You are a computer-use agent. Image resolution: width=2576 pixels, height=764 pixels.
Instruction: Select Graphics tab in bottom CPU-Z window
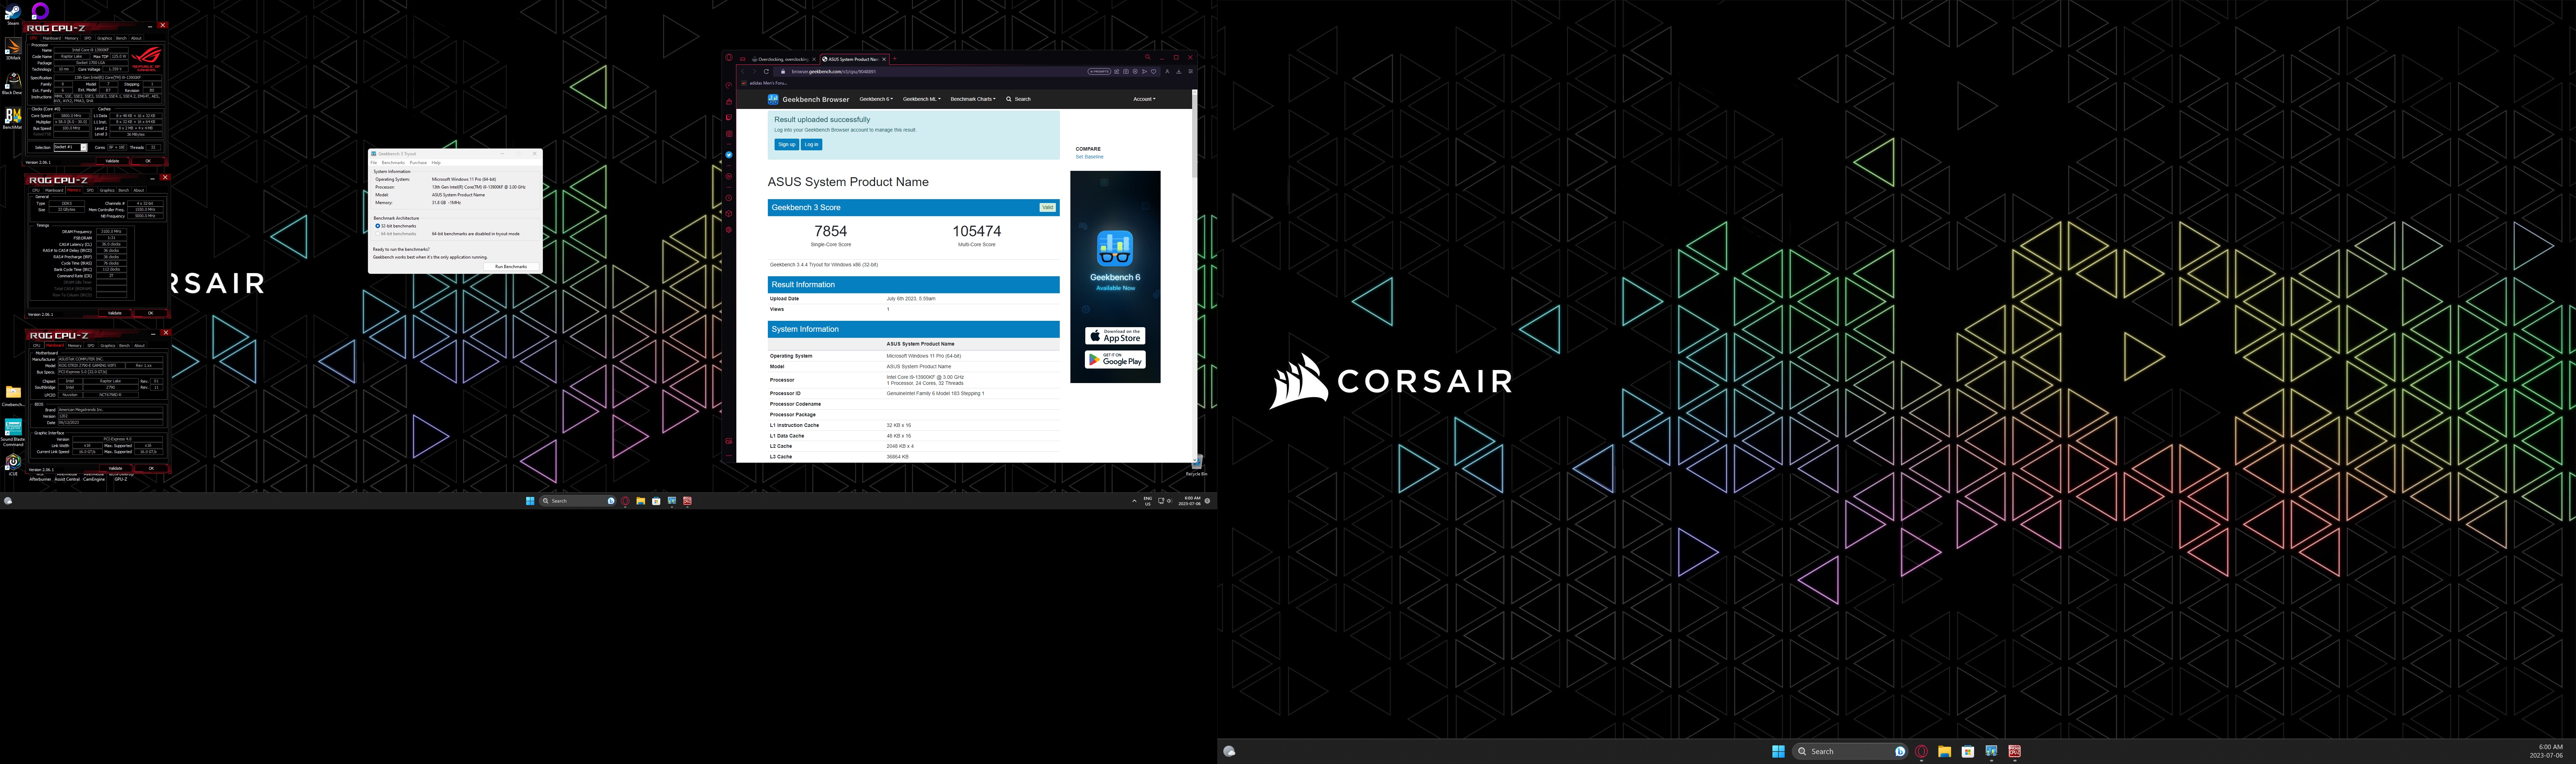click(x=108, y=346)
